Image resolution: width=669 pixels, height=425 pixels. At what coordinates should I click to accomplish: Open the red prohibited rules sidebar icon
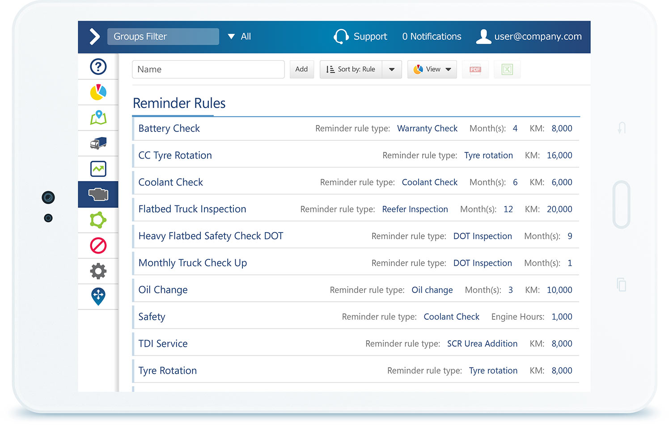pyautogui.click(x=98, y=246)
